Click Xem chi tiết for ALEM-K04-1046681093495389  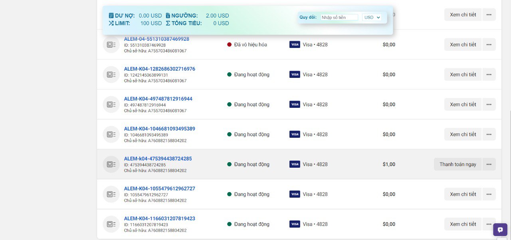coord(463,134)
